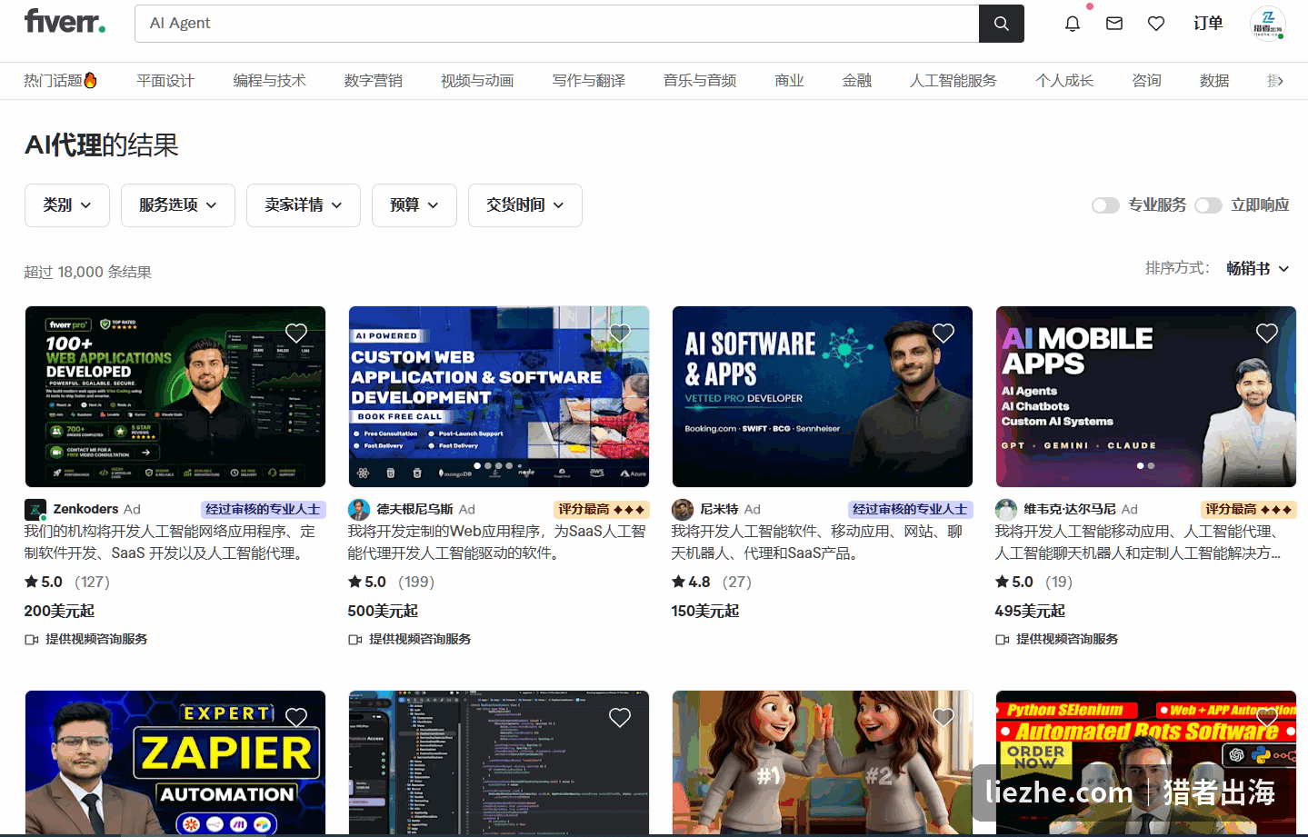Click the 超过 18,000 条结果 count
Viewport: 1308px width, 837px height.
point(88,272)
